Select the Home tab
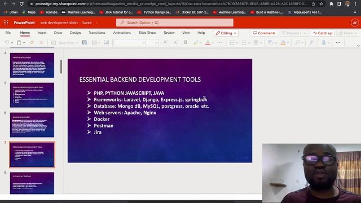Viewport: 361px width, 203px height. point(25,33)
